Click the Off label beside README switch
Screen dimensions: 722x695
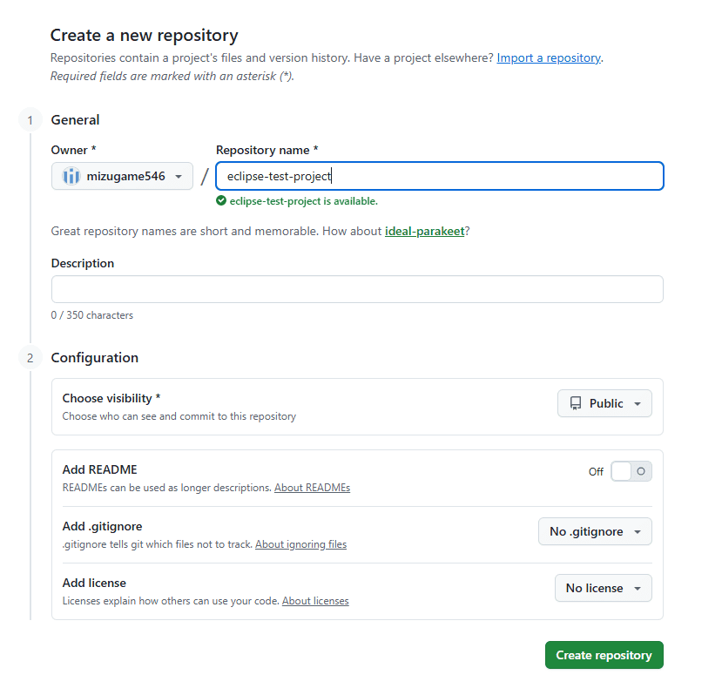coord(596,471)
